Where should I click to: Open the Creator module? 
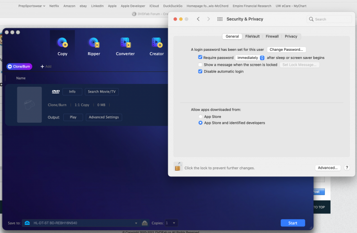(156, 47)
